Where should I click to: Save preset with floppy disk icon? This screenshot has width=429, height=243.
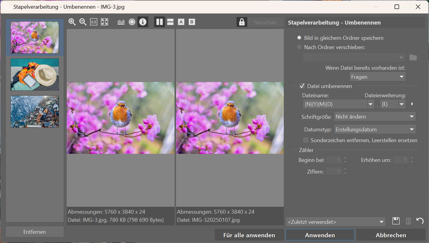[396, 221]
